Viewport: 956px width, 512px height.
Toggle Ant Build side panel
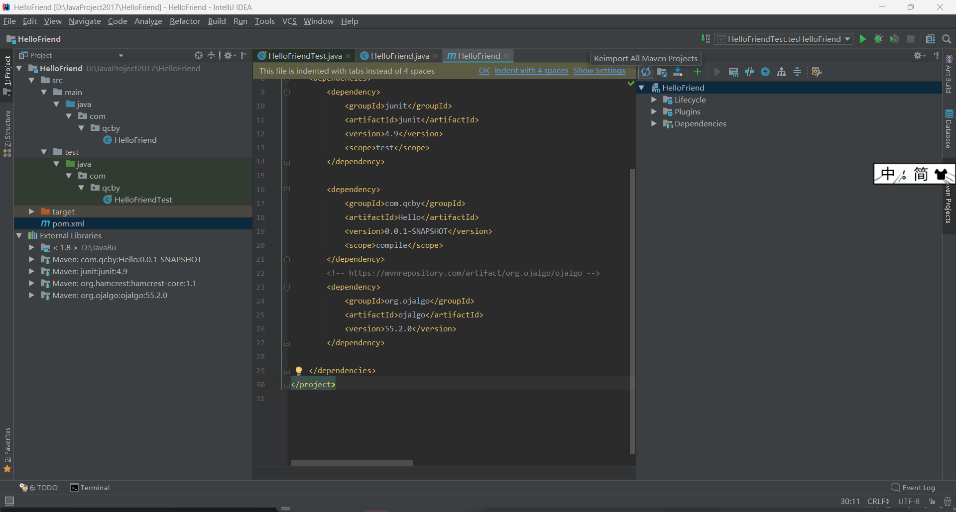point(949,74)
